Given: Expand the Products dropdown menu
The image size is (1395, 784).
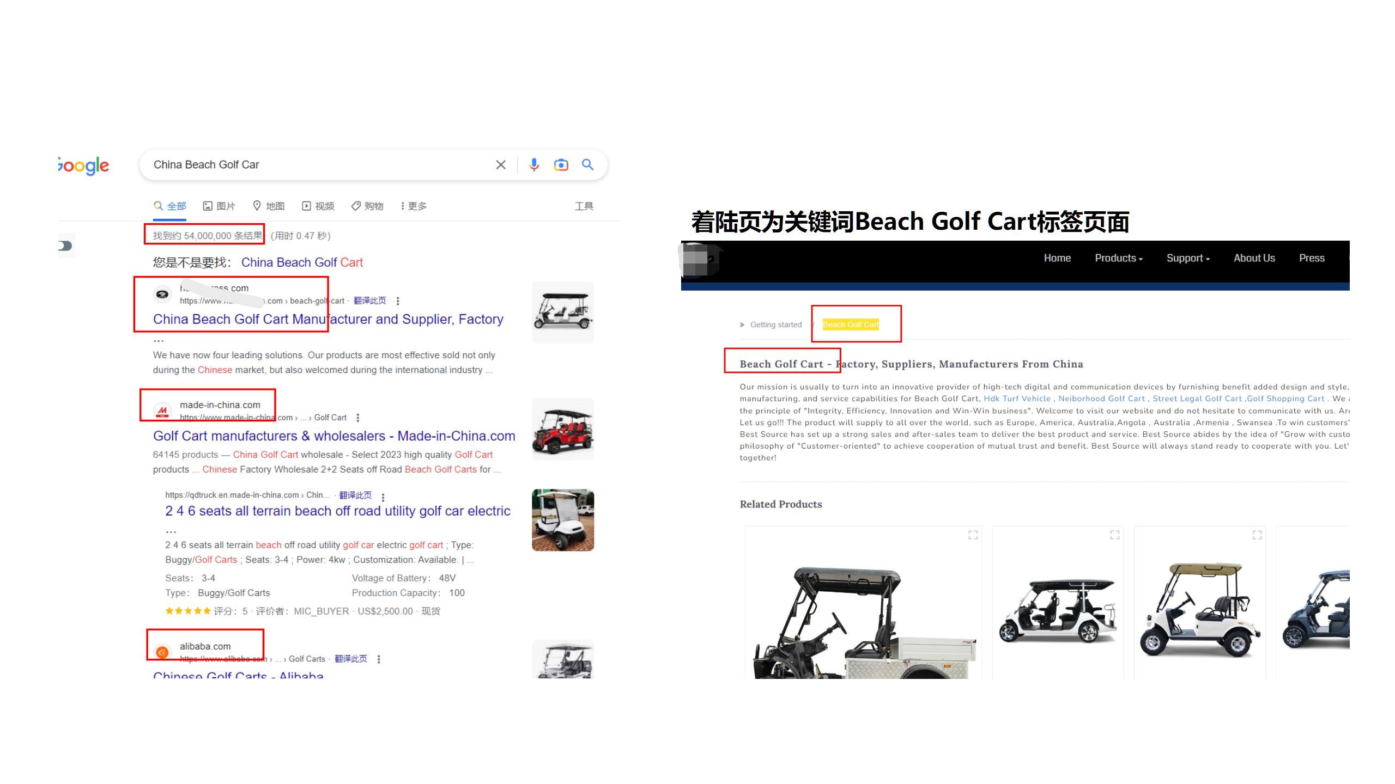Looking at the screenshot, I should (x=1118, y=258).
